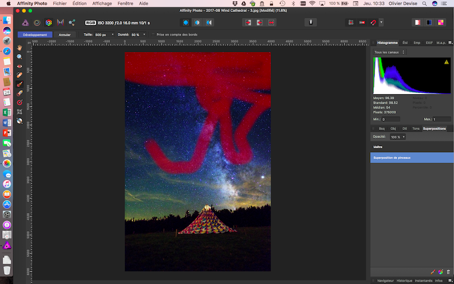Select the Photo persona icon
The image size is (454, 284).
click(x=26, y=23)
